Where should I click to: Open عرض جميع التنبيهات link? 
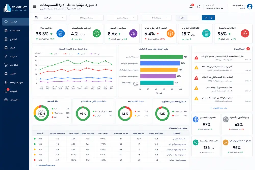[x=219, y=108]
